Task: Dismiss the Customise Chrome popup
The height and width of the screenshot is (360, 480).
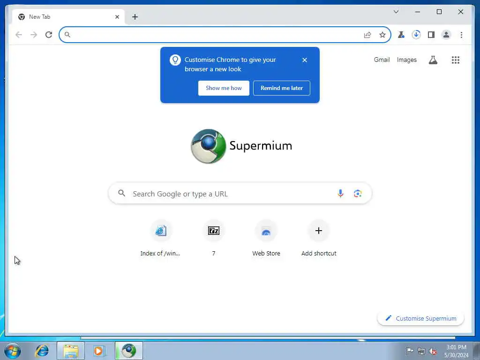Action: (x=304, y=60)
